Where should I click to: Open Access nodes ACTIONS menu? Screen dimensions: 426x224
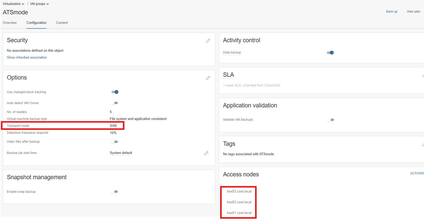pos(417,173)
